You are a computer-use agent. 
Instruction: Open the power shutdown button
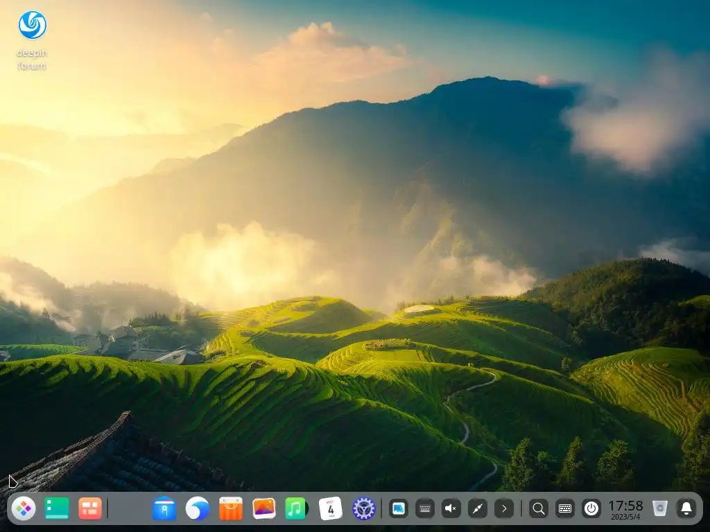click(x=591, y=508)
